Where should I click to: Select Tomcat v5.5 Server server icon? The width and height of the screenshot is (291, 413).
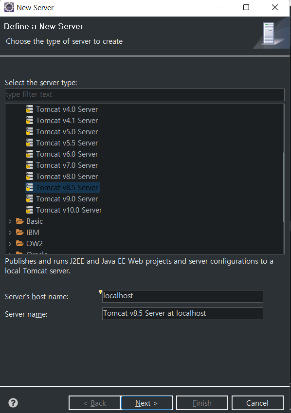(30, 143)
